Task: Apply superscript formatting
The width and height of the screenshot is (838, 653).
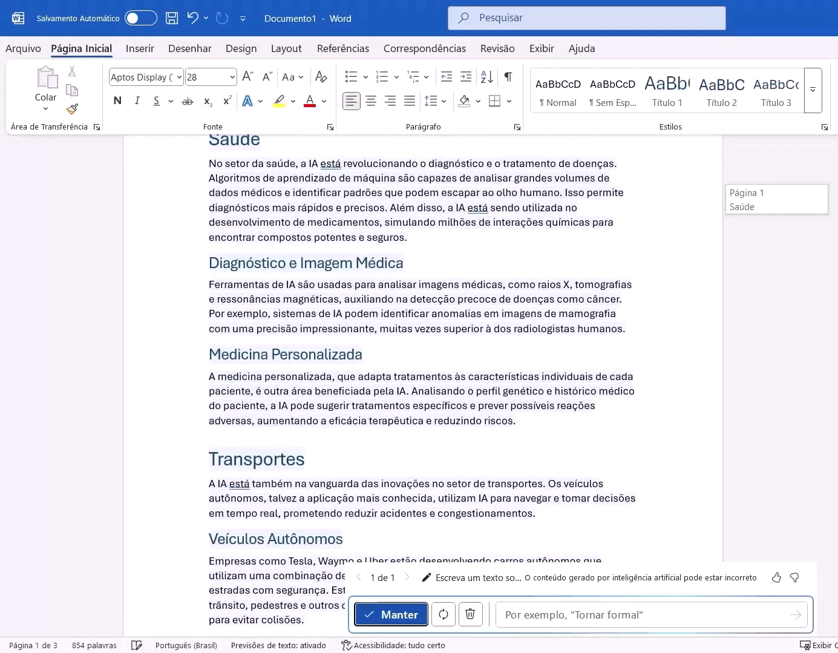Action: pos(227,101)
